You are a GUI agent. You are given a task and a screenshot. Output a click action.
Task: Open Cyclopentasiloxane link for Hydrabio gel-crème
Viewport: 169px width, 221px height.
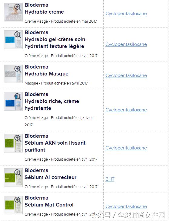(126, 44)
